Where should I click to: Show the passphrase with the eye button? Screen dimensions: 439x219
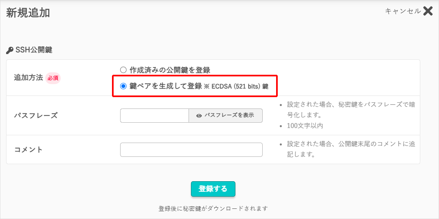(x=226, y=115)
